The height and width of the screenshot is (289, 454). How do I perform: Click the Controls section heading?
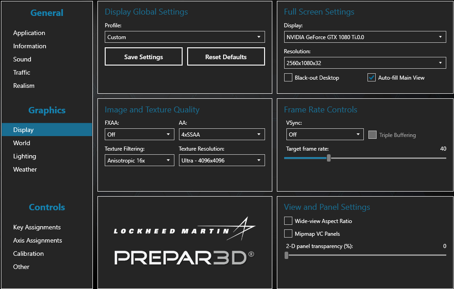click(47, 207)
